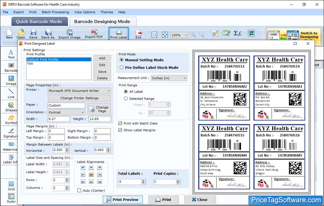Viewport: 324px width, 206px height.
Task: Click the Excel import icon in toolbar
Action: tap(226, 33)
